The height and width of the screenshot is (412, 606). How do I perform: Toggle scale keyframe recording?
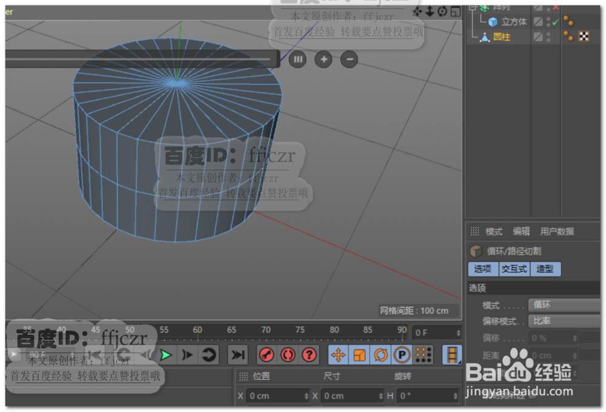click(359, 355)
